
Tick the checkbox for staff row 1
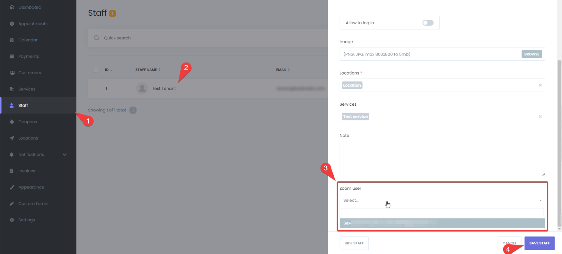click(x=96, y=88)
